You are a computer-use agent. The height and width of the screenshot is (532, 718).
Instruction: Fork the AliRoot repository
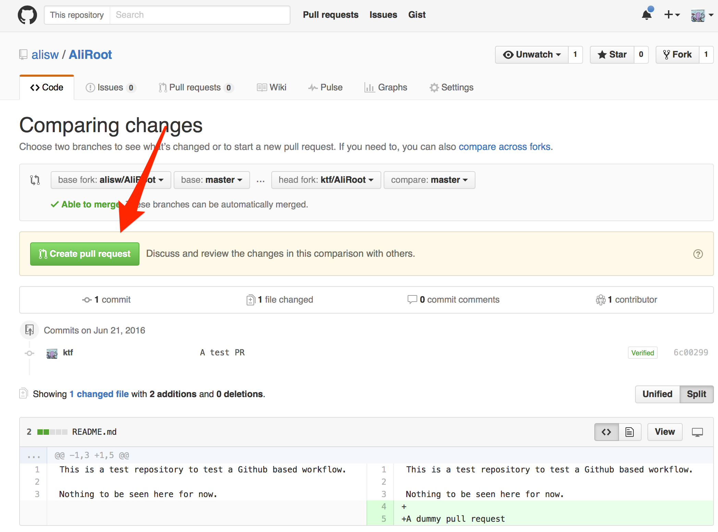click(677, 54)
